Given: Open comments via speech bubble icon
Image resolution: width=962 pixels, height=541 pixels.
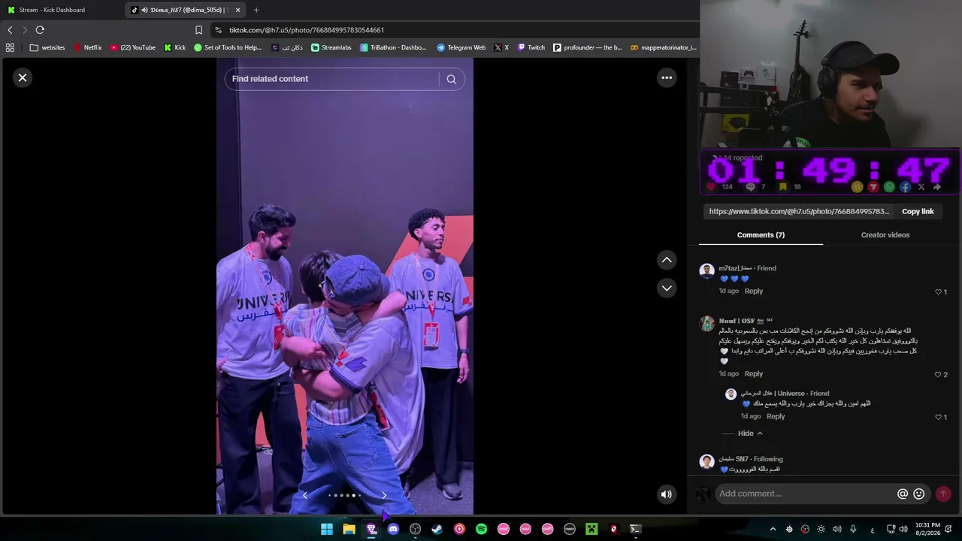Looking at the screenshot, I should pos(749,187).
